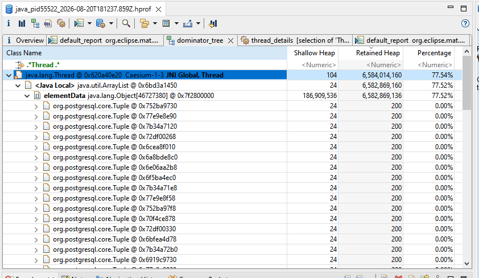
Task: Click scrollbar down arrow in tree
Action: point(466,263)
